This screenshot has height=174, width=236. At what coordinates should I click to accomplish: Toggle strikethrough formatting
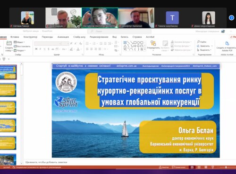coord(53,49)
